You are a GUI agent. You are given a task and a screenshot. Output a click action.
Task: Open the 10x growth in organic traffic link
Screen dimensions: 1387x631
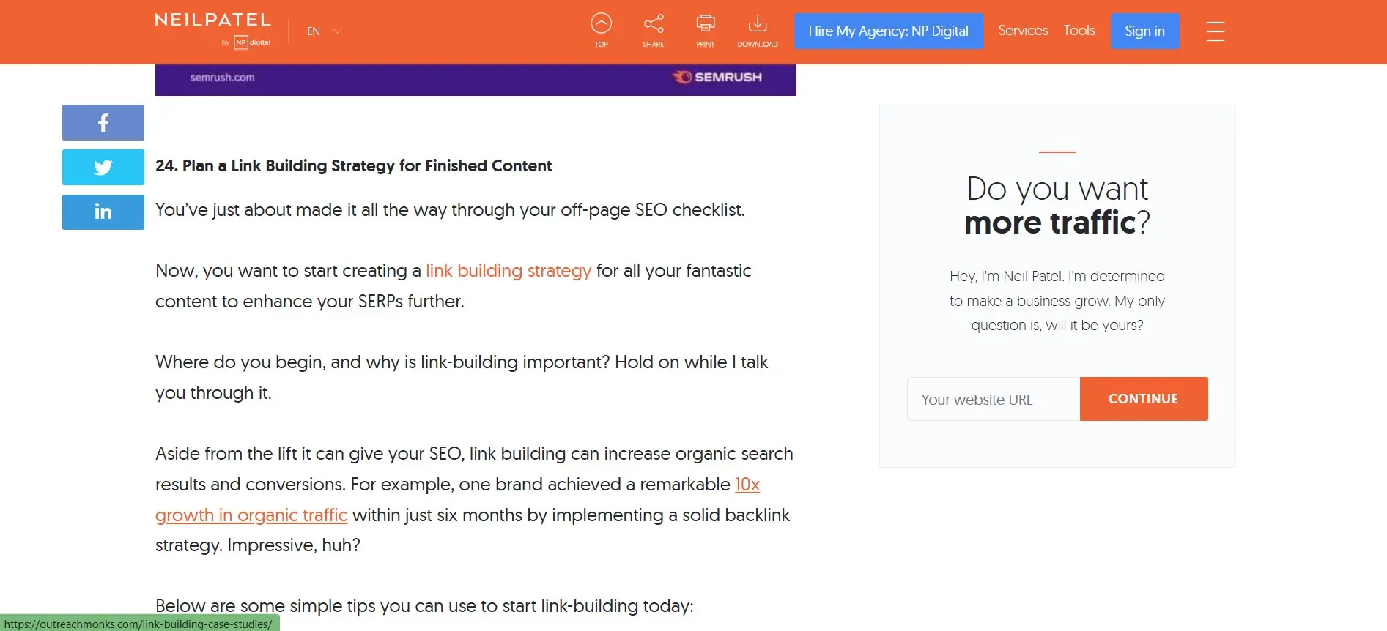click(x=251, y=515)
